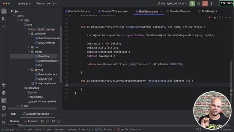Expand the dao package
This screenshot has height=132, width=234.
[x=29, y=47]
